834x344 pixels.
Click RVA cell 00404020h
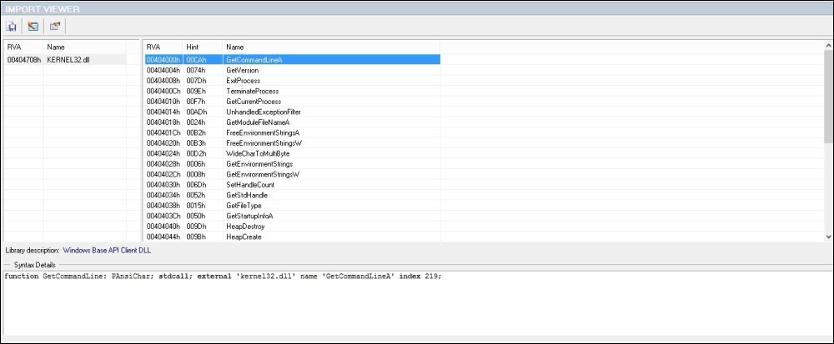point(163,143)
